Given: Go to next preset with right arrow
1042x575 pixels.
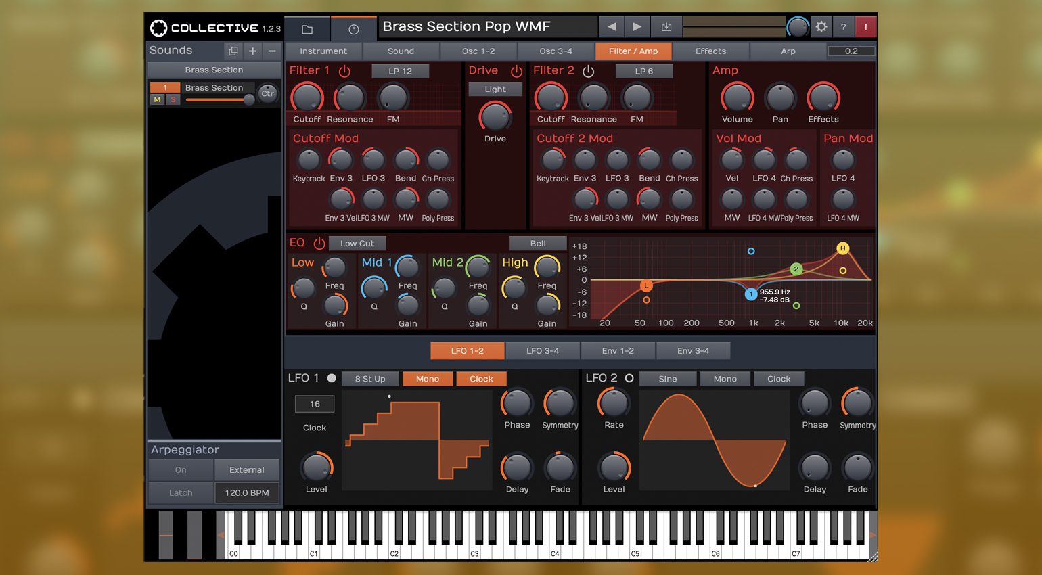Looking at the screenshot, I should coord(637,27).
